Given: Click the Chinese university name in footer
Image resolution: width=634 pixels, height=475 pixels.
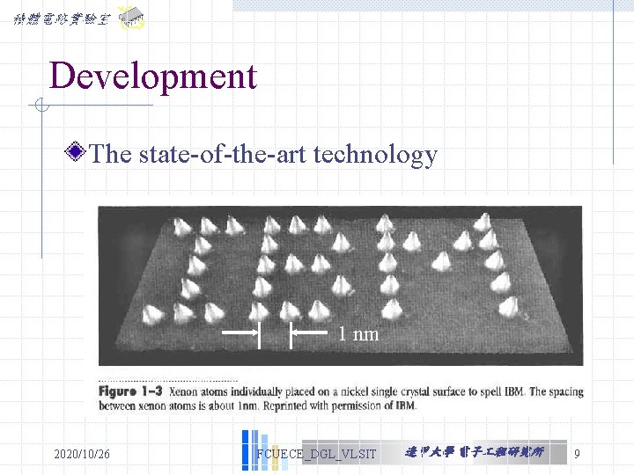Looking at the screenshot, I should (475, 452).
